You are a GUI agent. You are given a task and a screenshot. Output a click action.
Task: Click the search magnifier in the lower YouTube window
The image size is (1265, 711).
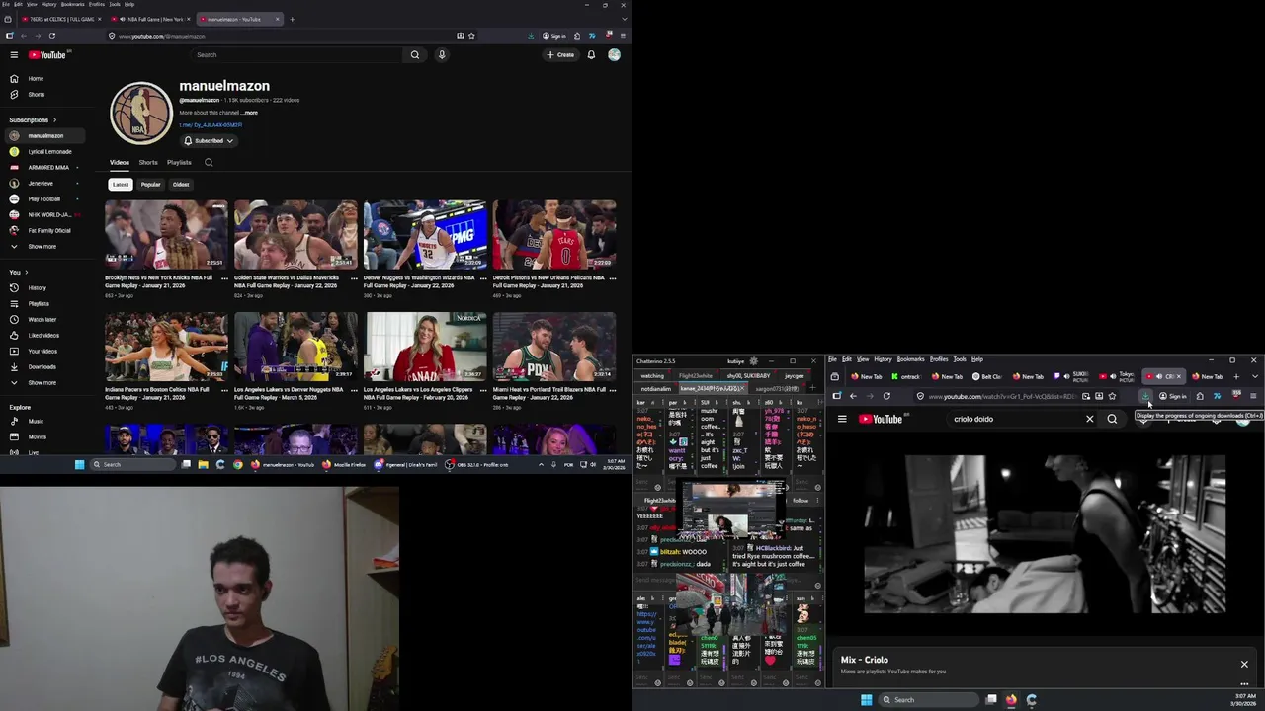click(x=1112, y=419)
